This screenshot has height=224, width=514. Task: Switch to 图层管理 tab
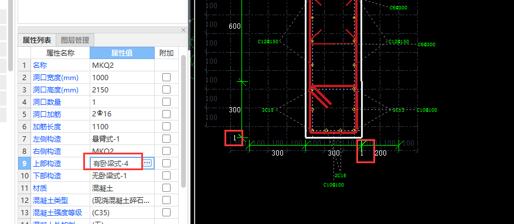click(75, 40)
